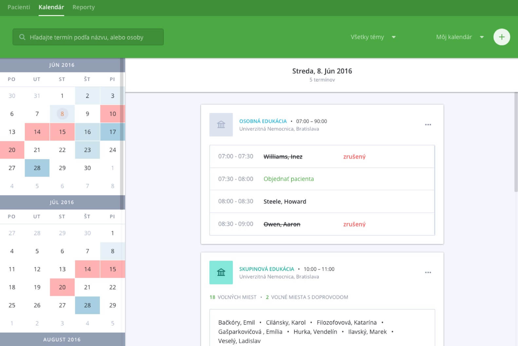Click the teal Skupinová edukácia building icon

221,273
